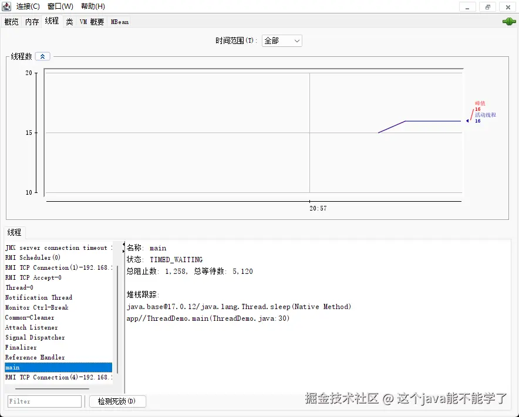
Task: Select RMI TCP Connection(4) thread
Action: pyautogui.click(x=59, y=377)
